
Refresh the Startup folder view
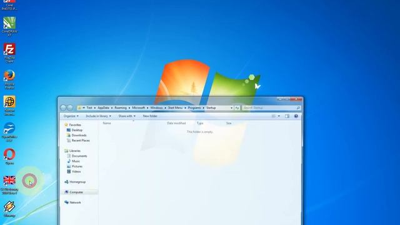(x=237, y=108)
